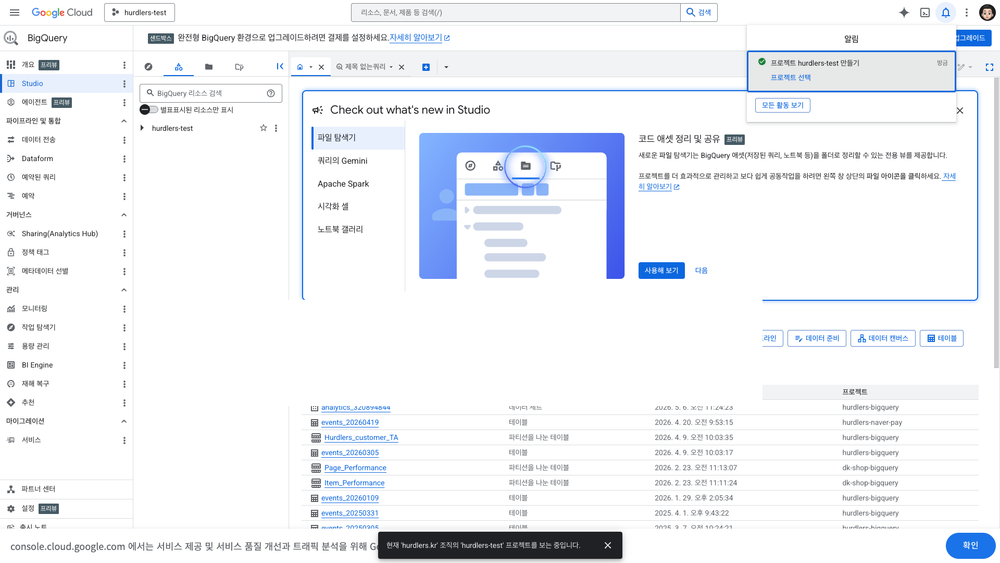Open hurdlers-test project actions menu
The image size is (1000, 563).
pyautogui.click(x=276, y=128)
